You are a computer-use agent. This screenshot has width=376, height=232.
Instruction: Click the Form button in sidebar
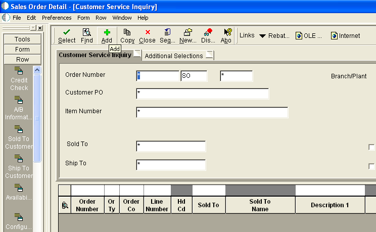click(22, 49)
